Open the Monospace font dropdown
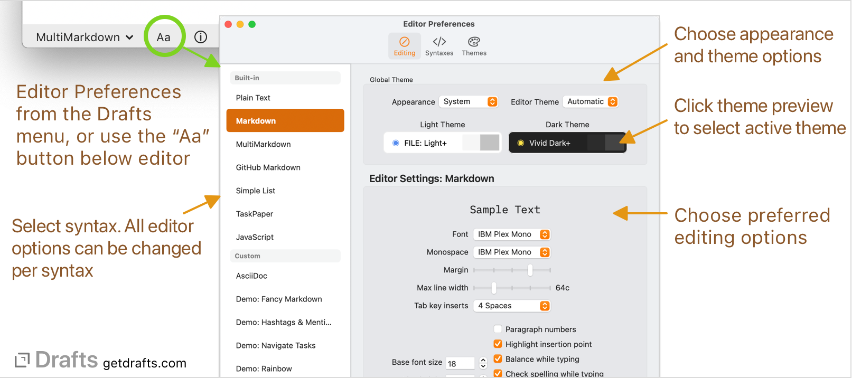 tap(512, 252)
